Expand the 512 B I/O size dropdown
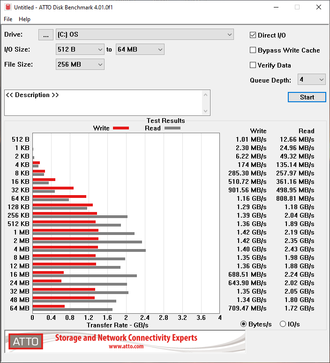330x363 pixels. point(80,50)
